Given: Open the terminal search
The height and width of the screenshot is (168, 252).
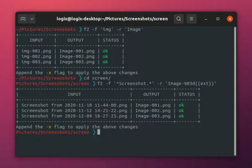Looking at the screenshot, I should tap(178, 19).
